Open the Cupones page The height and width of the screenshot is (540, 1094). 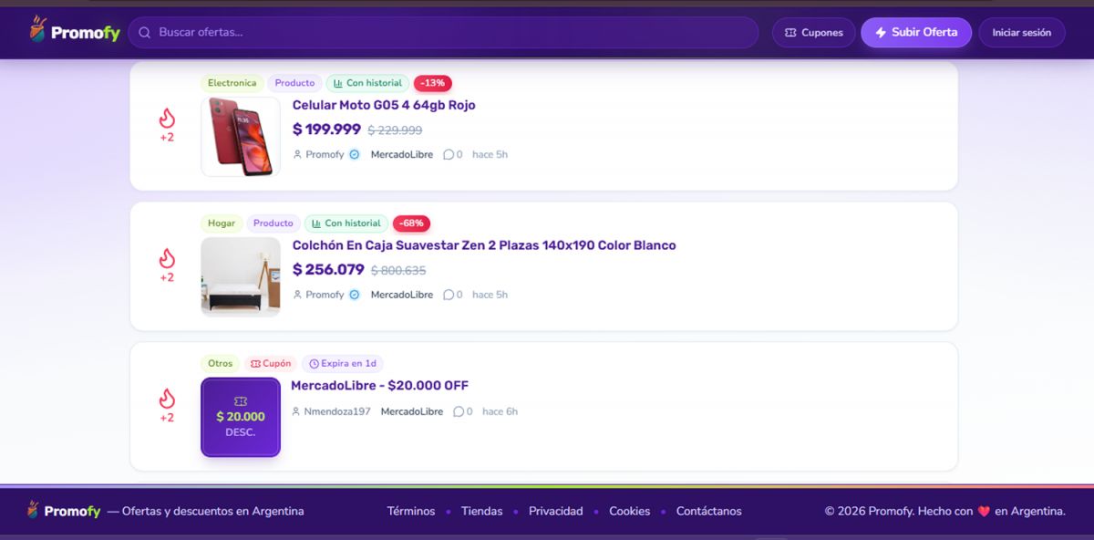[x=813, y=33]
